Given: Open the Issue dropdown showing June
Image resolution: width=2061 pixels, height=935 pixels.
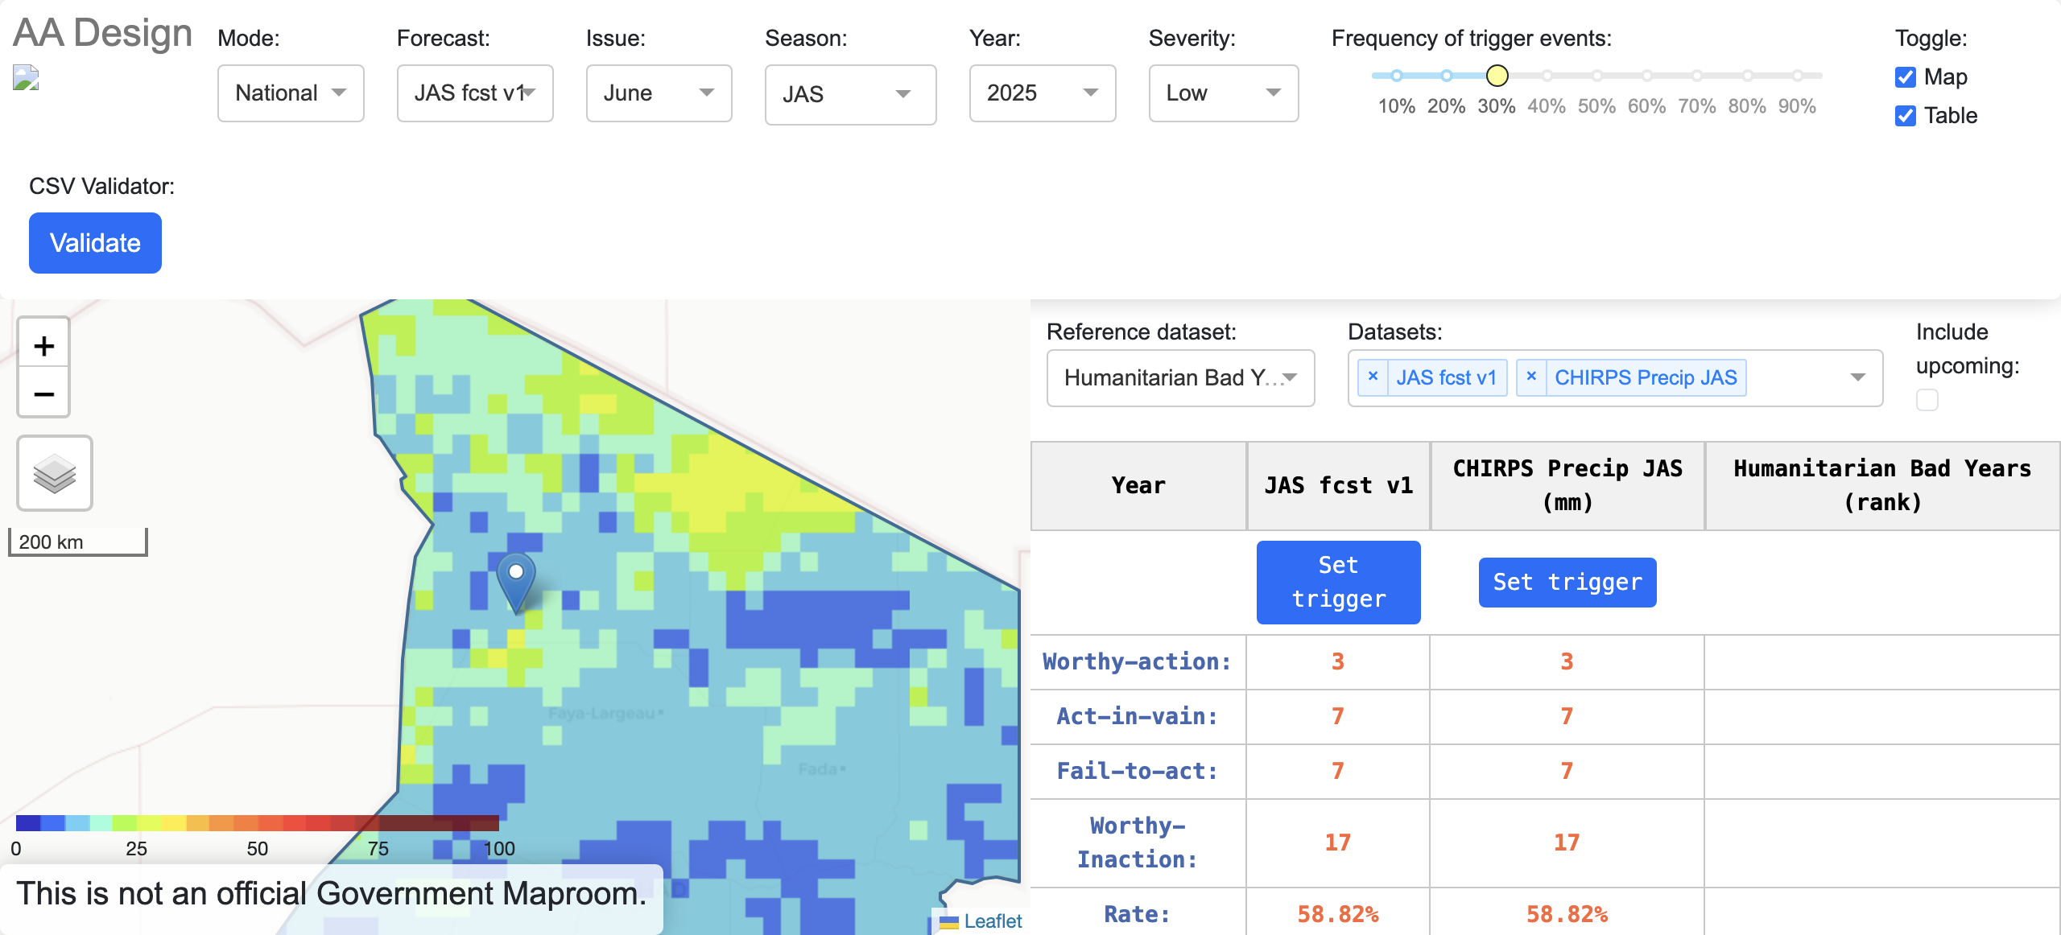Looking at the screenshot, I should 659,93.
